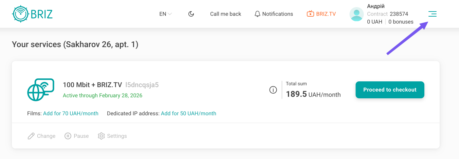
Task: Add Films for 70 UAH/month
Action: tap(71, 114)
